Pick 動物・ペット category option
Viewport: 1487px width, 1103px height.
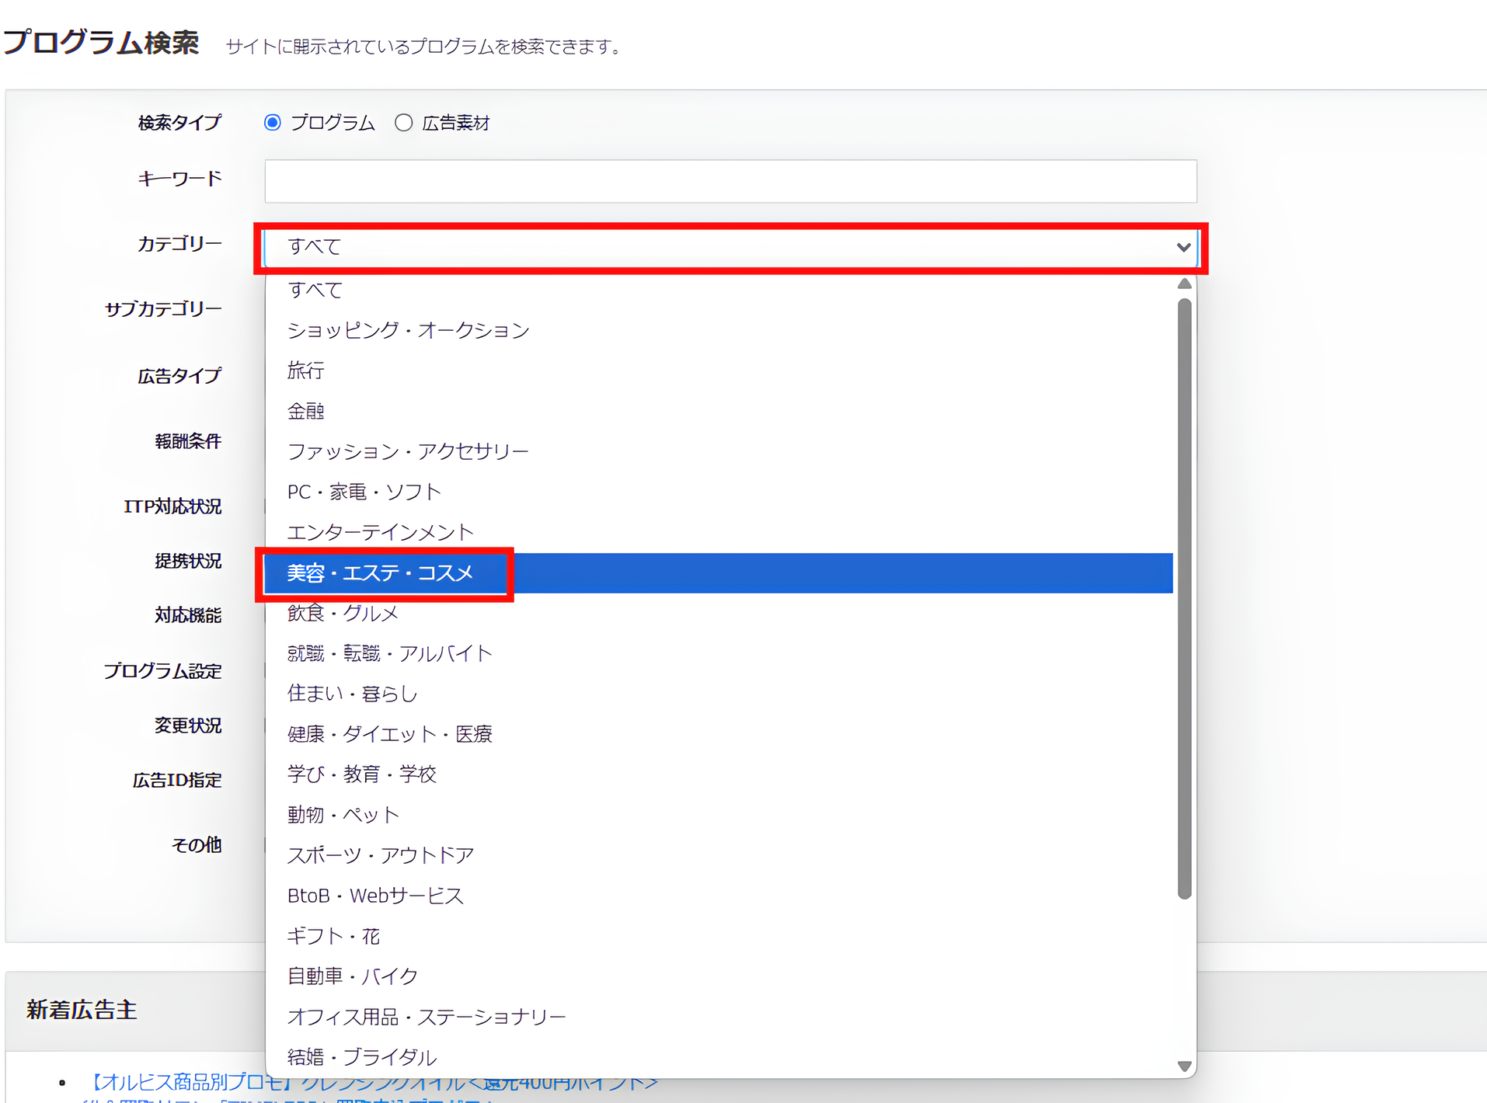click(342, 814)
